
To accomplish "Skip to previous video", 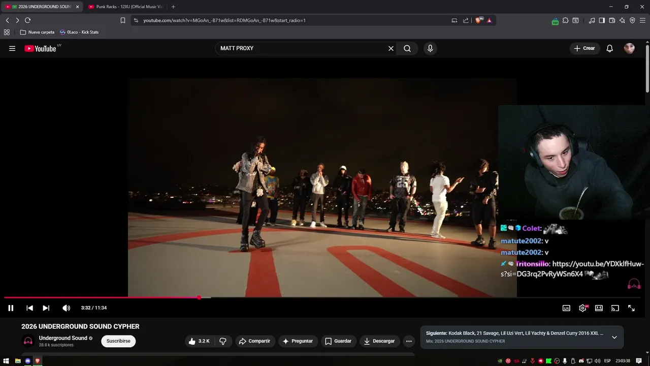I will [29, 308].
